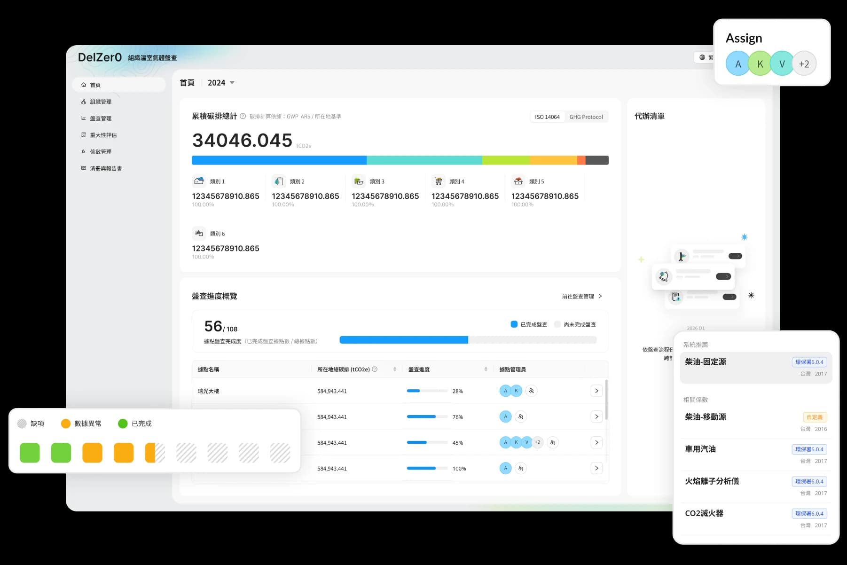Click the 類別 4 shopping cart icon
The height and width of the screenshot is (565, 847).
pos(438,181)
